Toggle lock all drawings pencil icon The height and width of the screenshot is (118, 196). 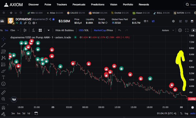[3, 114]
